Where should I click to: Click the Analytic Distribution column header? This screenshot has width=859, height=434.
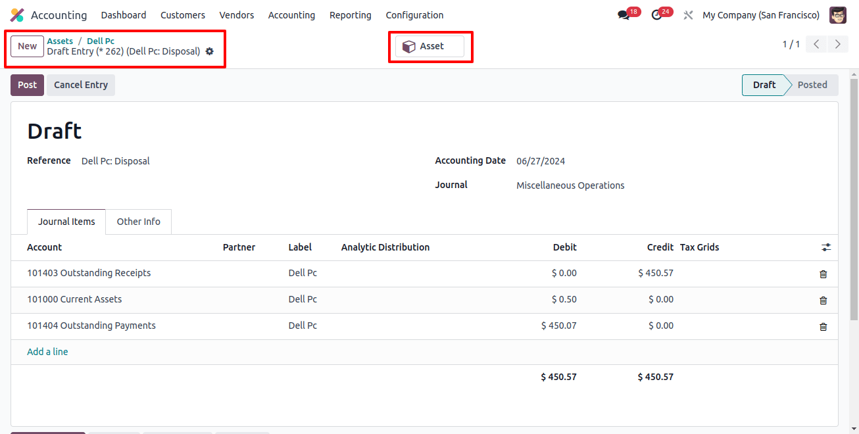[385, 247]
